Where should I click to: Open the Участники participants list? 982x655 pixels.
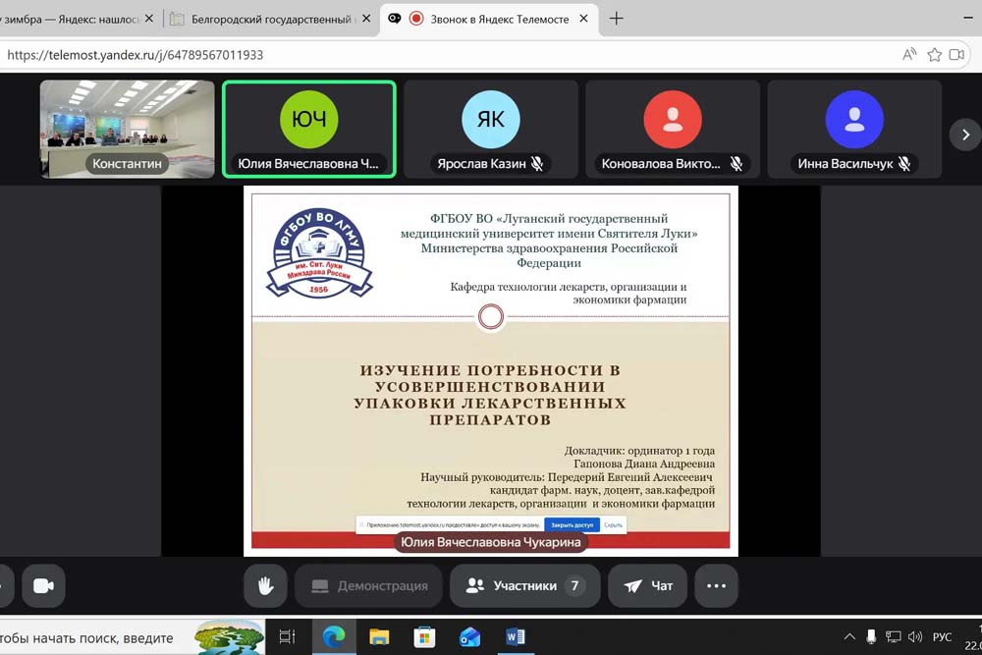[x=524, y=585]
